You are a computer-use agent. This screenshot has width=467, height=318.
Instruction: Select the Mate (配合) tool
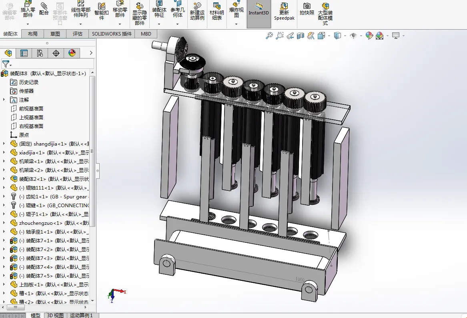pos(44,9)
